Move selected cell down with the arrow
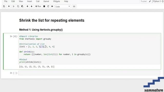Screen dimensions: 164x92 tap(32, 6)
